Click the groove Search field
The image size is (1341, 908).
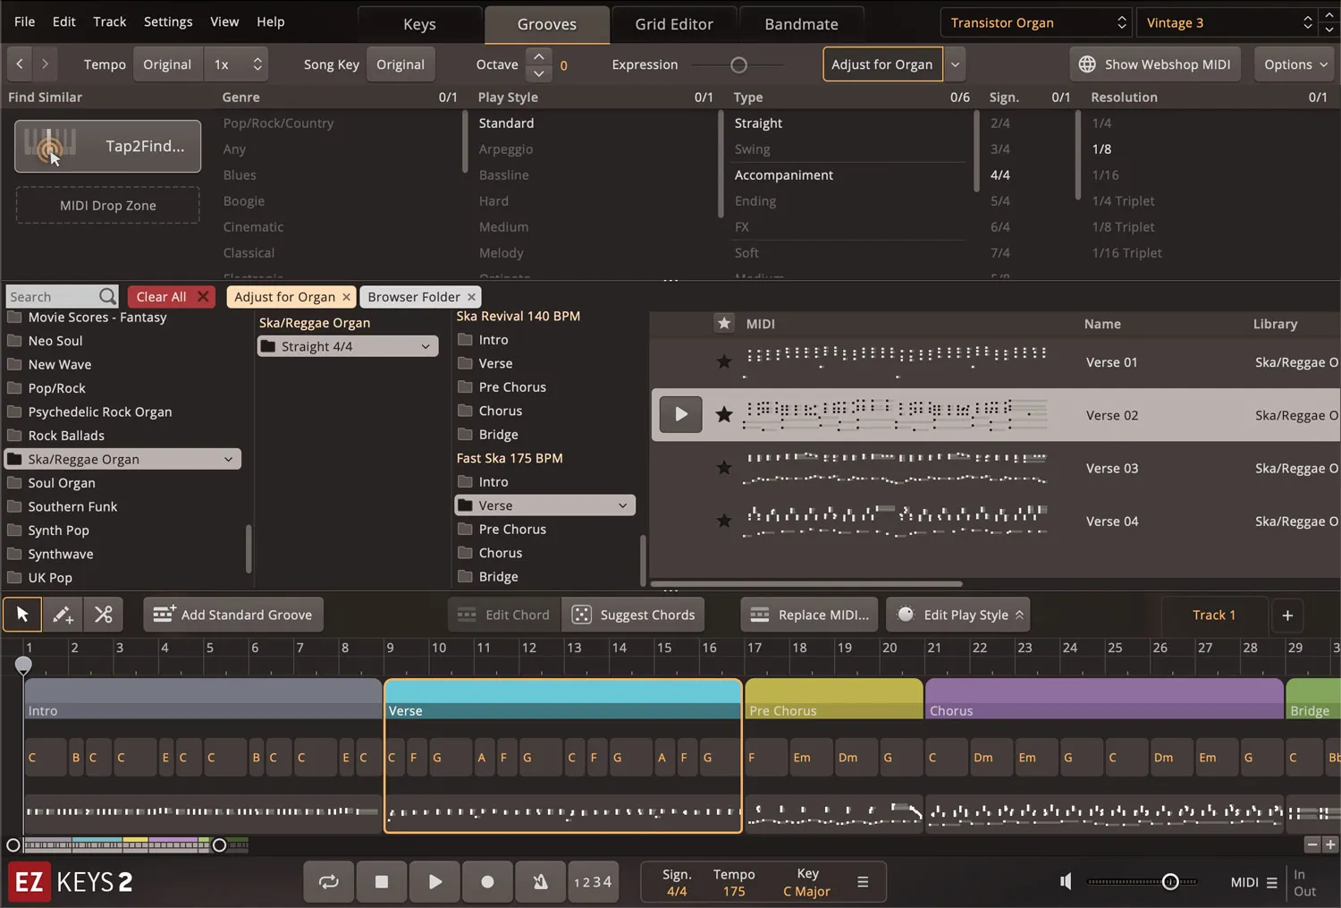coord(62,296)
